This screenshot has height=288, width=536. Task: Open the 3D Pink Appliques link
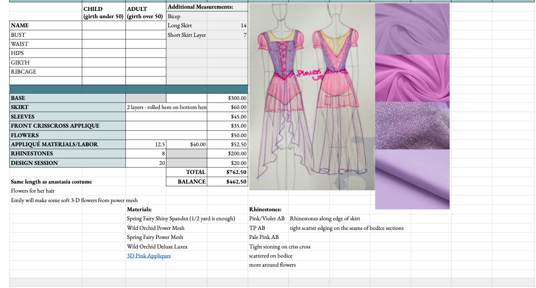[x=149, y=256]
